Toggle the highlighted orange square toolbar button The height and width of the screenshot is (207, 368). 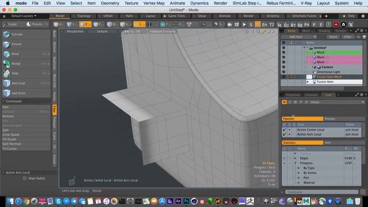[x=258, y=24]
